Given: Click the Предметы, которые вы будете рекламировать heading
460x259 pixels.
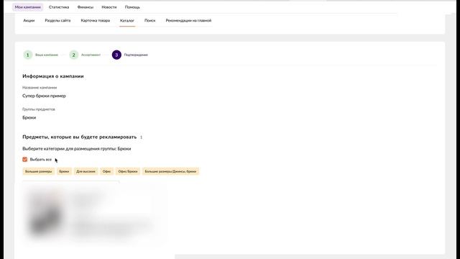Looking at the screenshot, I should click(80, 137).
